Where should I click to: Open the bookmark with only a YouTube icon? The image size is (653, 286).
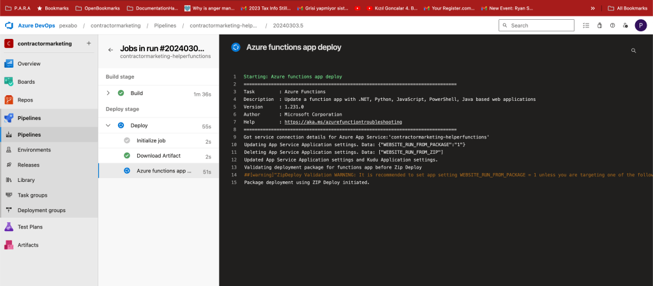pos(357,8)
